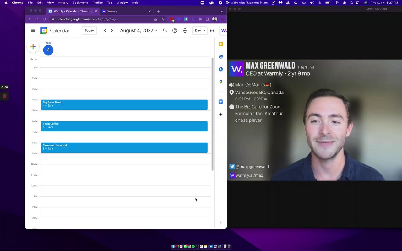This screenshot has width=402, height=251.
Task: Open Calendar search magnifier
Action: click(x=165, y=30)
